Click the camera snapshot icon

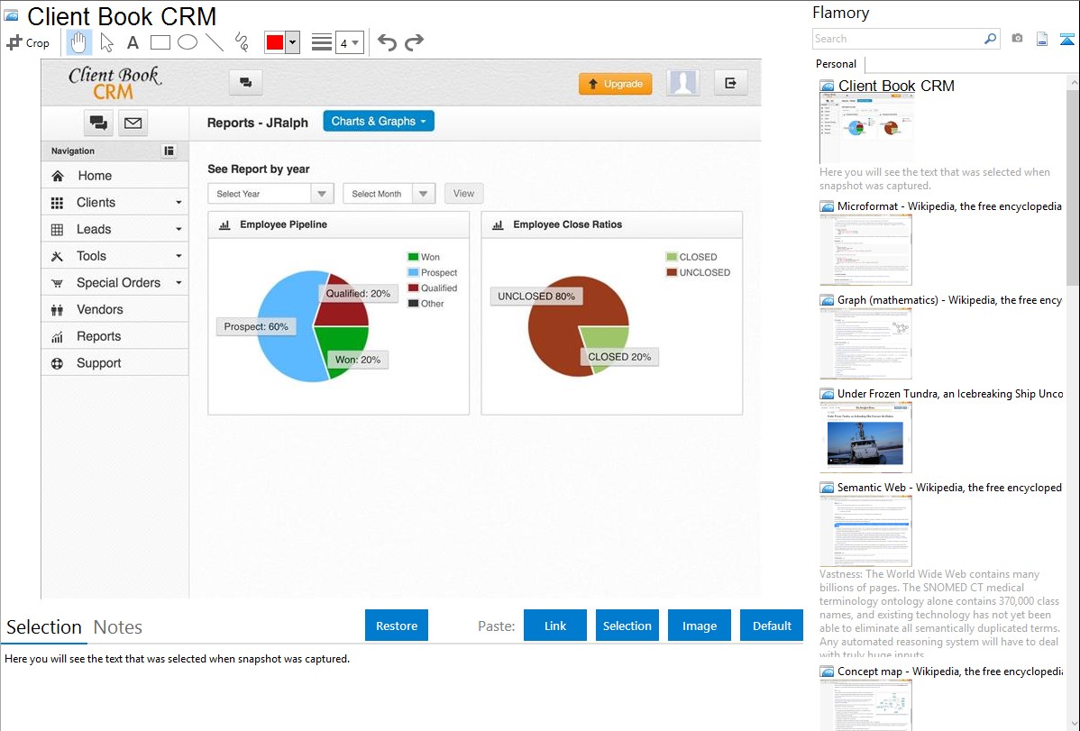point(1017,39)
